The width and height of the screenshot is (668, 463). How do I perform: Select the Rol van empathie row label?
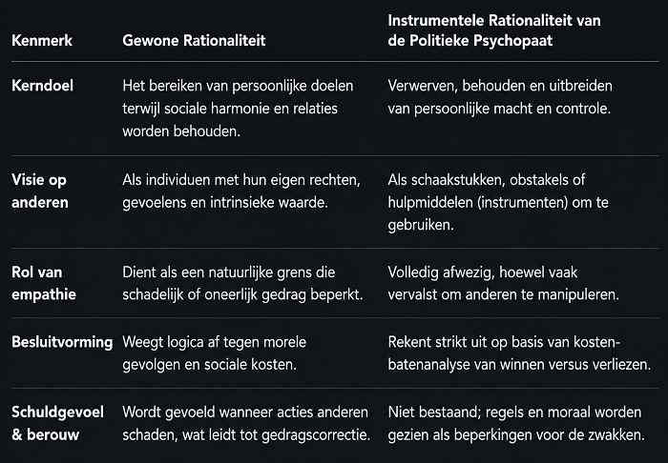pyautogui.click(x=44, y=283)
